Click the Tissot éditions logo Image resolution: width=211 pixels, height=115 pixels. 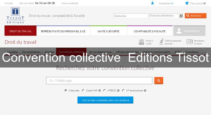pyautogui.click(x=15, y=15)
